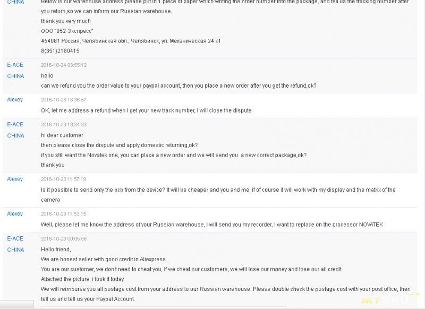This screenshot has height=309, width=425.
Task: Open Alexey's name on the 18:36:57 message
Action: tap(15, 100)
